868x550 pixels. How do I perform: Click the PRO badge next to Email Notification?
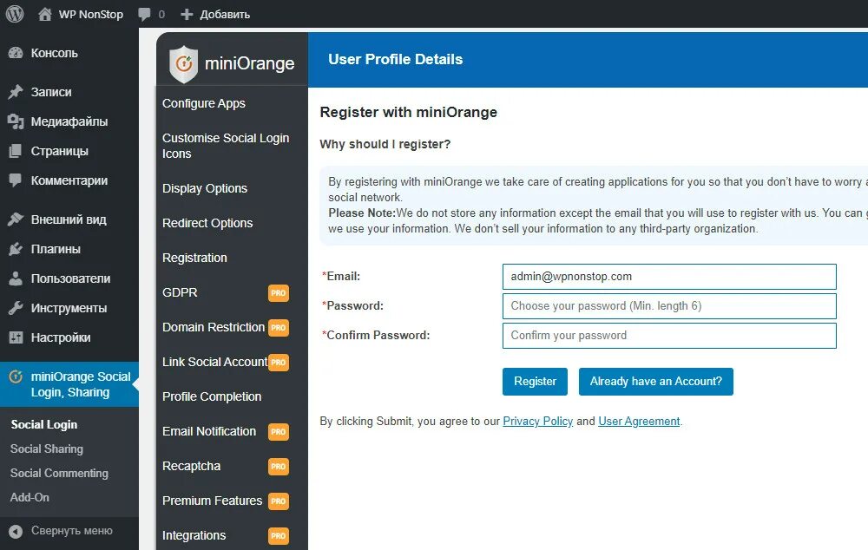click(x=279, y=432)
